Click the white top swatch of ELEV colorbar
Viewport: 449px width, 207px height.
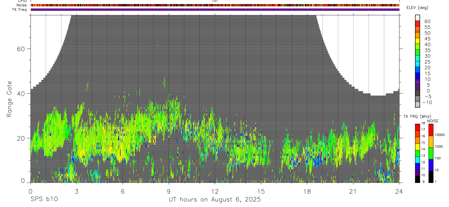tap(418, 18)
